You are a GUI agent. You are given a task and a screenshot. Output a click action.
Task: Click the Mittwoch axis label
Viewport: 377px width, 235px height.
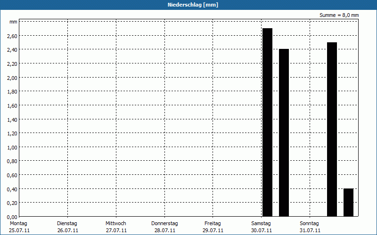[116, 224]
